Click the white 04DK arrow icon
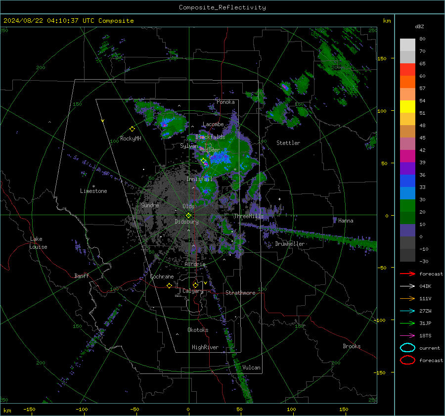445x416 pixels. (407, 286)
